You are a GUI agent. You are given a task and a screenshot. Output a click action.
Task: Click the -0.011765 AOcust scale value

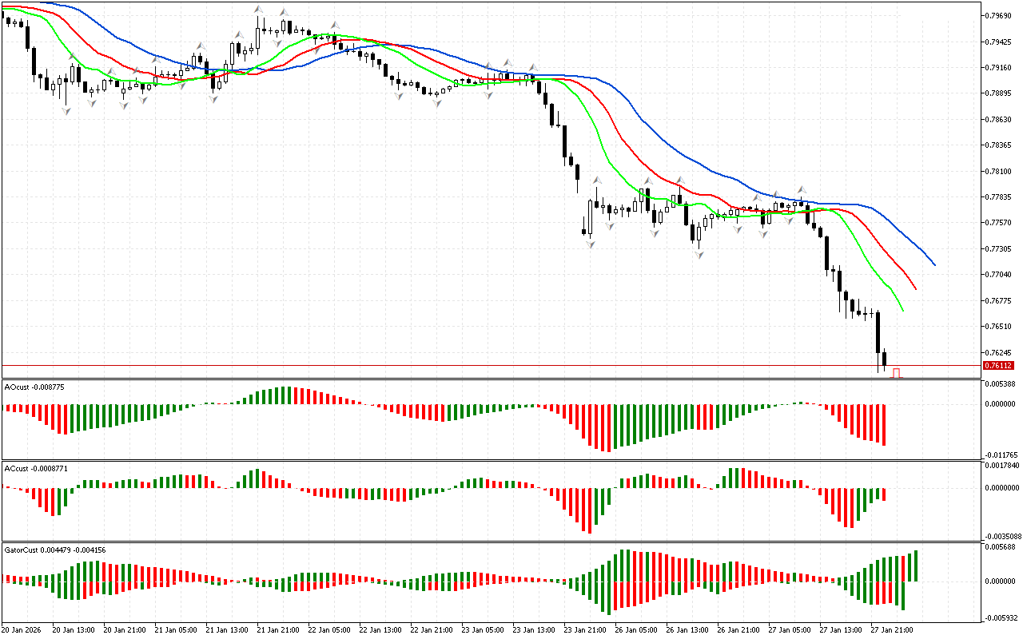click(x=999, y=454)
